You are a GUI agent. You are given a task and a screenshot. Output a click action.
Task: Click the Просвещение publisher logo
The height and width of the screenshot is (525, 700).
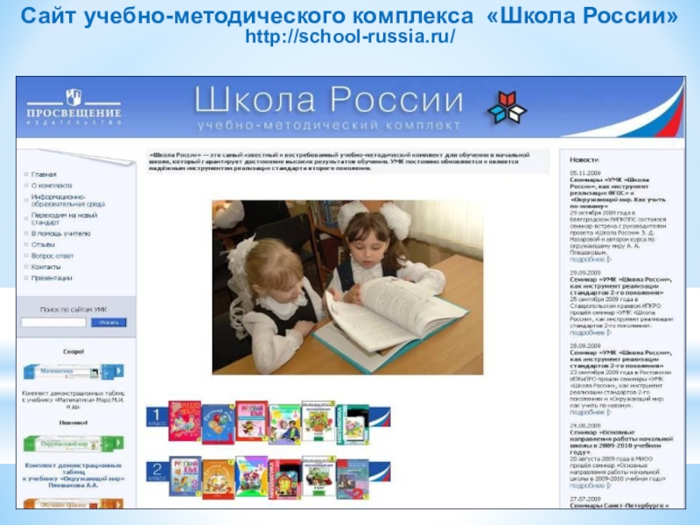click(73, 108)
